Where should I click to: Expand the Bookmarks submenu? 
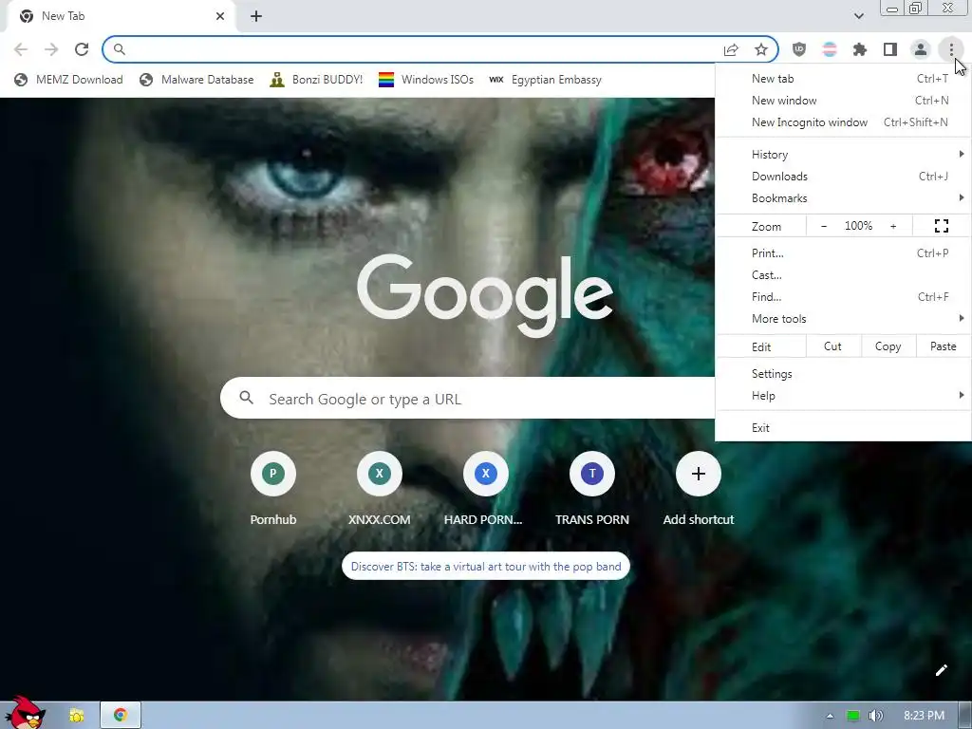843,197
